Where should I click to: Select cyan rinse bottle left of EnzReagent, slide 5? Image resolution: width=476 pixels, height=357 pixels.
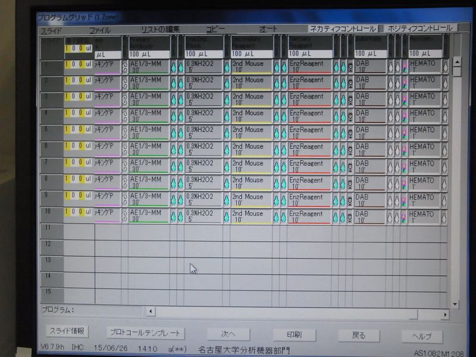284,133
